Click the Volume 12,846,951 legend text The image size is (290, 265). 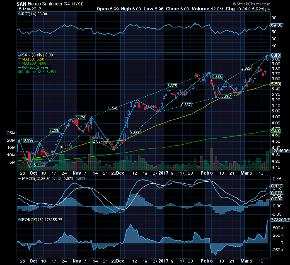point(39,71)
